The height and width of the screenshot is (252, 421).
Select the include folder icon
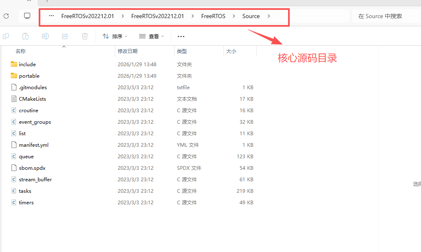(14, 64)
